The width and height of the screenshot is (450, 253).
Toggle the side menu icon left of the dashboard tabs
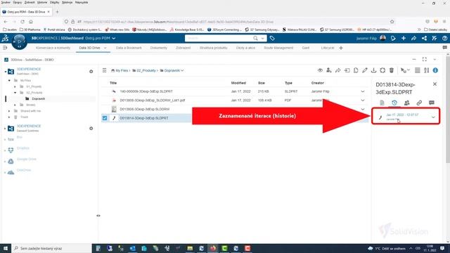5,48
